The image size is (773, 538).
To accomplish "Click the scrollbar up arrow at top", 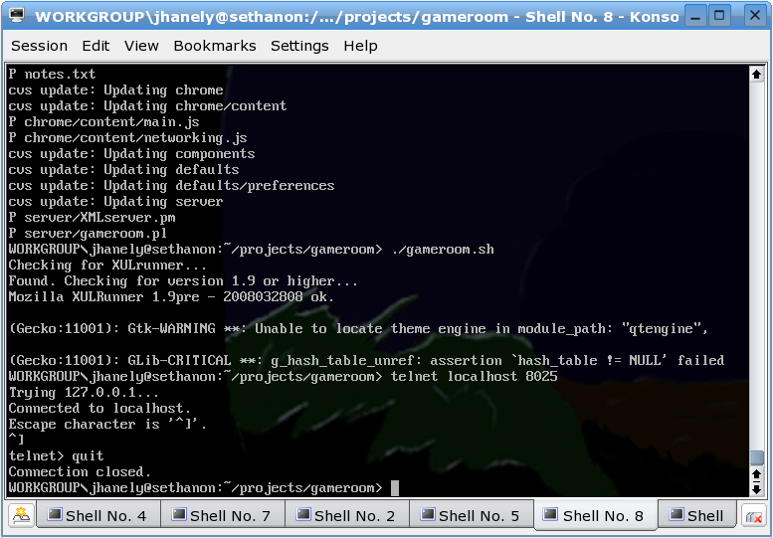I will pos(757,75).
